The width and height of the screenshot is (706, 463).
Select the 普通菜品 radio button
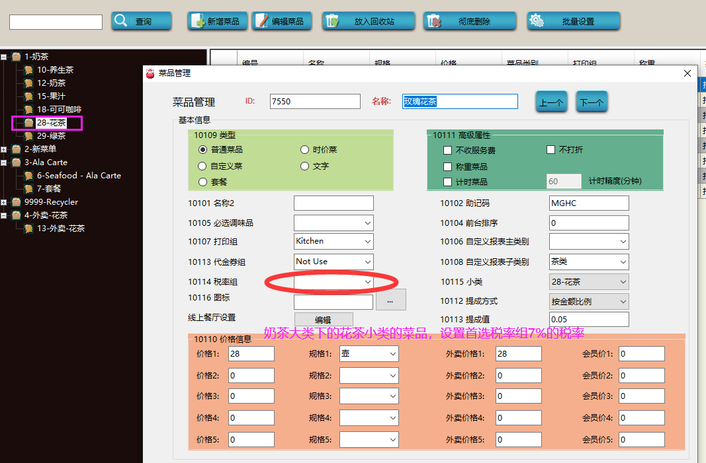202,150
